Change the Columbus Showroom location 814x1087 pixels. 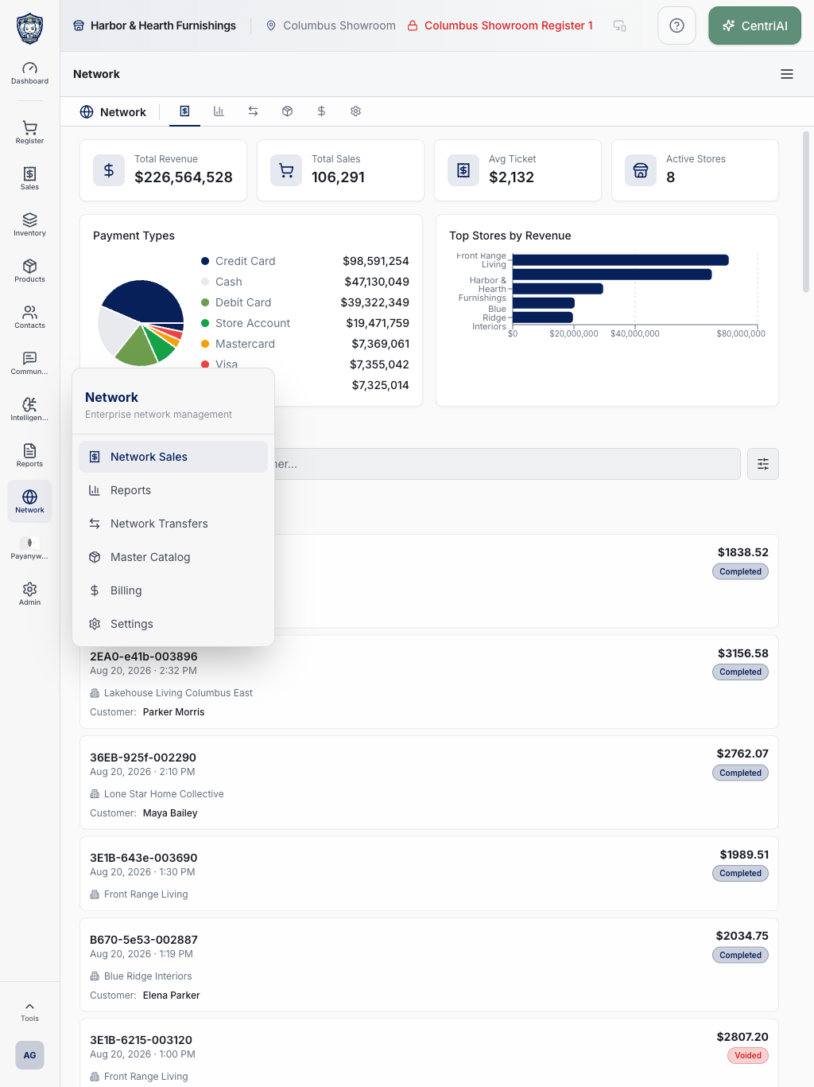click(331, 25)
